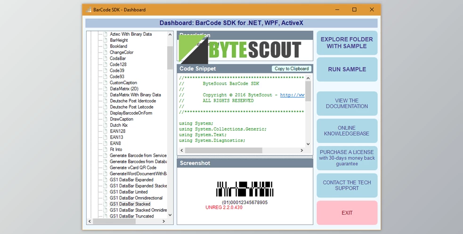Click the document icon beside CodaBar
This screenshot has width=463, height=234.
105,58
